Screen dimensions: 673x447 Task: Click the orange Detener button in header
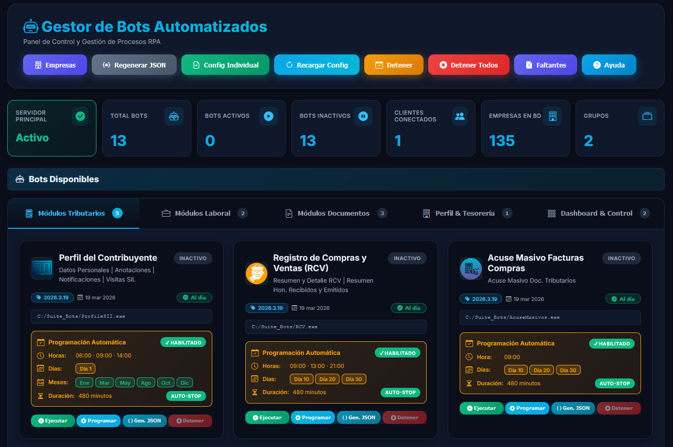tap(394, 65)
